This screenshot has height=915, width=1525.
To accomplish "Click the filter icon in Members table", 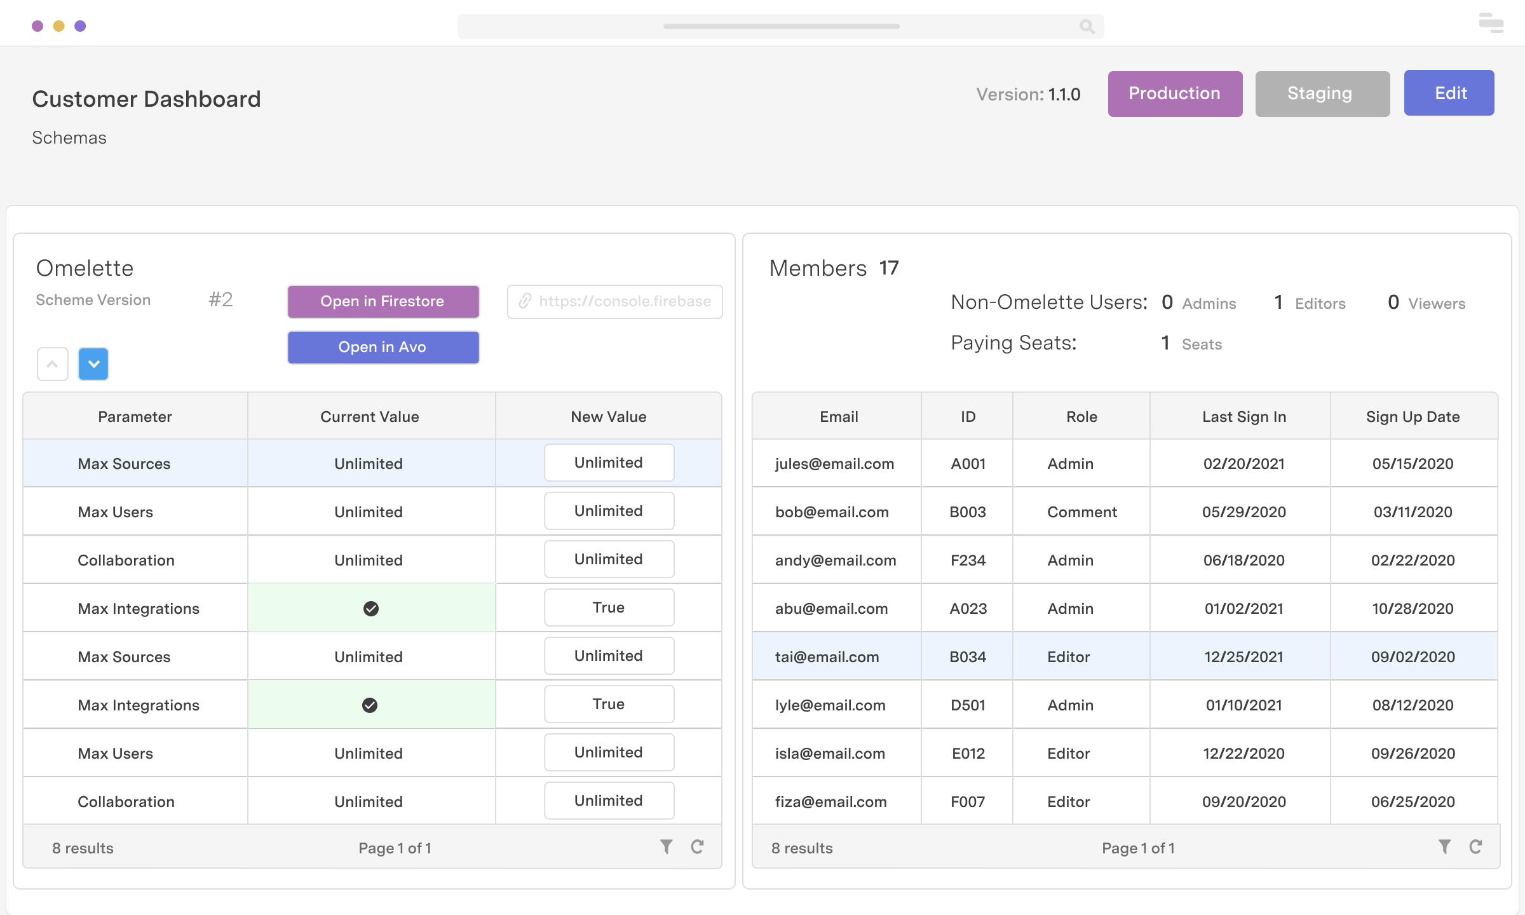I will tap(1444, 846).
